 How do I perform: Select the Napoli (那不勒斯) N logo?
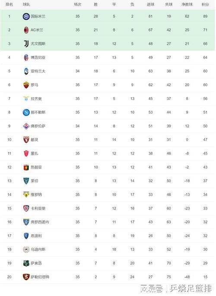[x=26, y=113]
